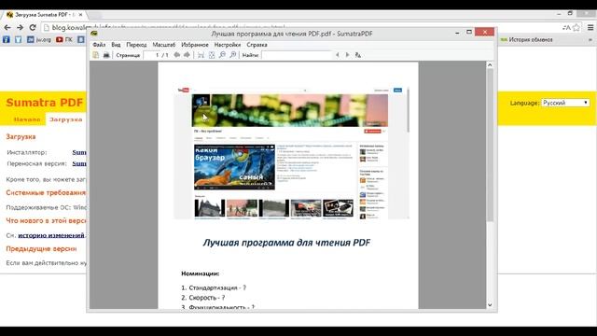Image resolution: width=597 pixels, height=336 pixels.
Task: Close the Загрузка Sumatra PDF Chrome tab
Action: pos(80,15)
